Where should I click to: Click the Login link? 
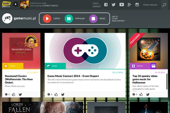coord(95,3)
